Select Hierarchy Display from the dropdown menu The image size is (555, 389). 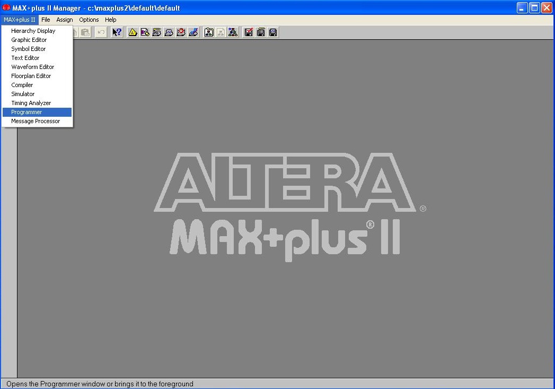[x=37, y=31]
